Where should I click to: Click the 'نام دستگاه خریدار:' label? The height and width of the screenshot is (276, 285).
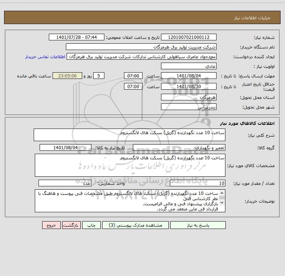click(x=257, y=47)
